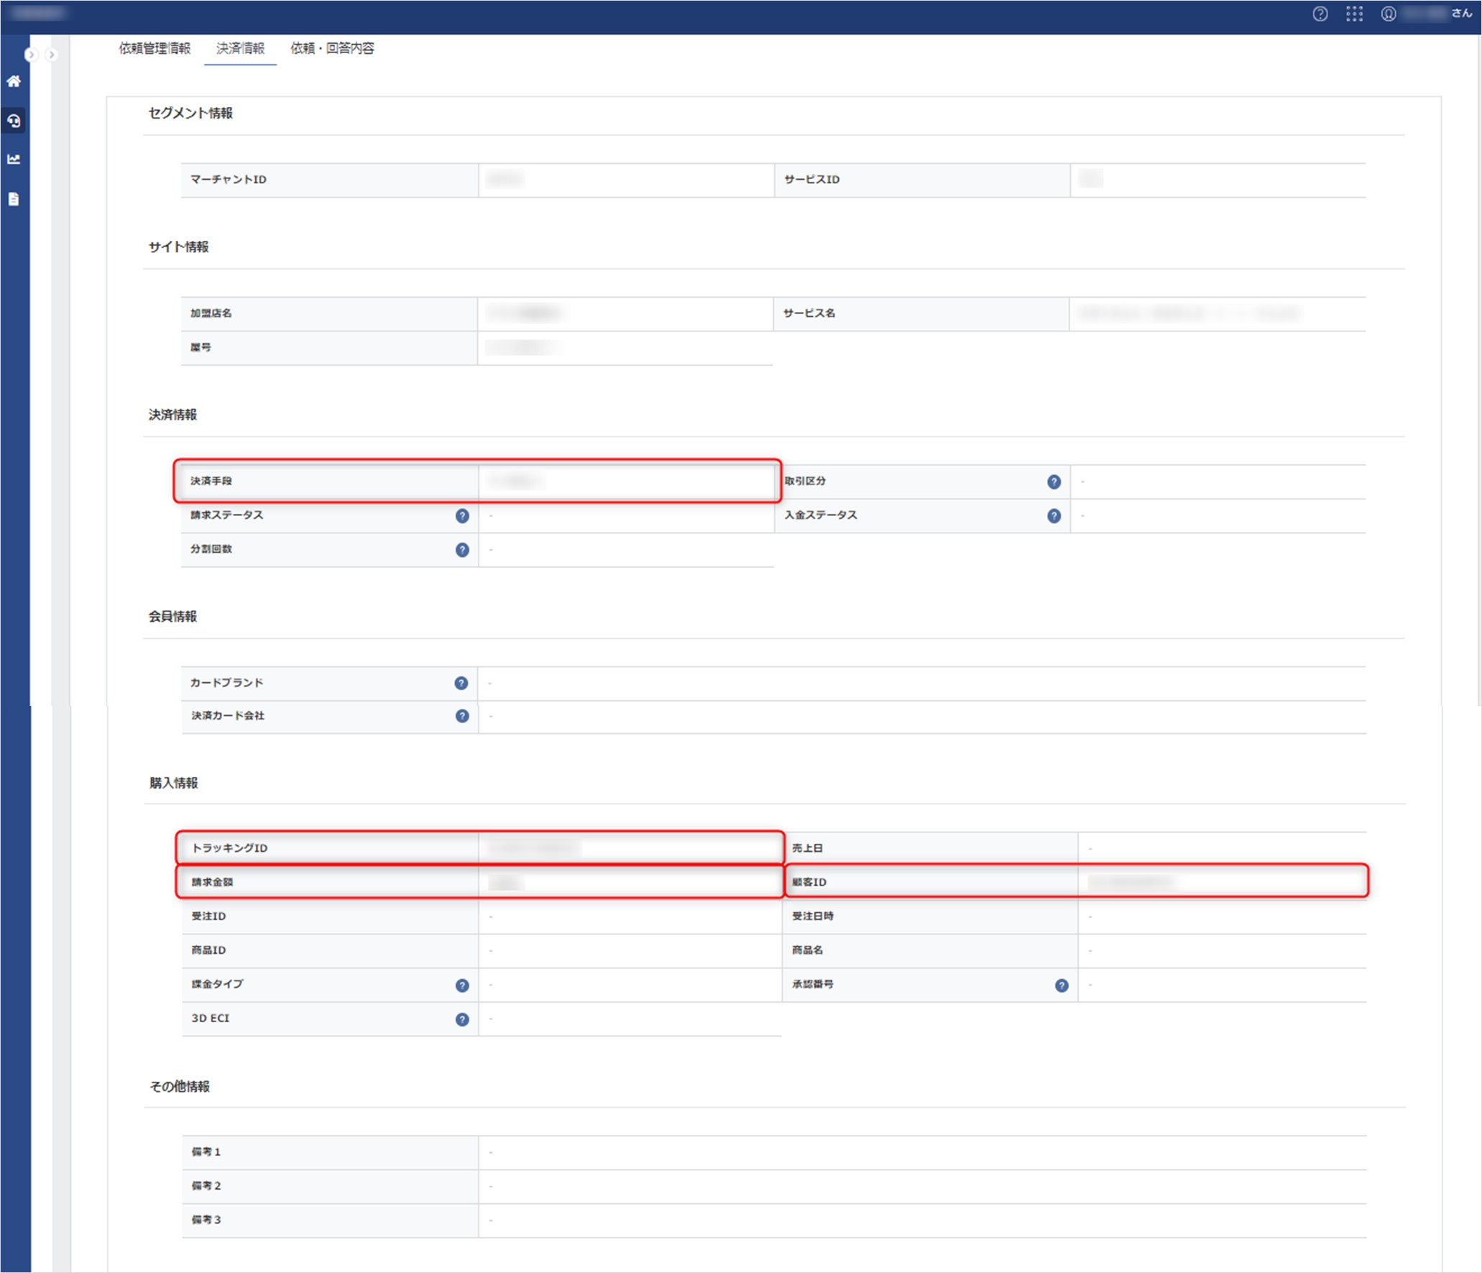Show tooltip for 入金ステータス help icon

1054,515
